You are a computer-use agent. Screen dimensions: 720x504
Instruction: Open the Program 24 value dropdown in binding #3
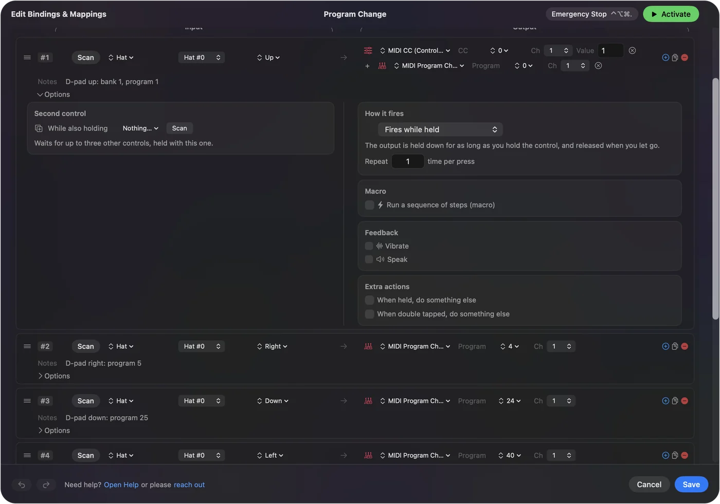click(x=510, y=401)
